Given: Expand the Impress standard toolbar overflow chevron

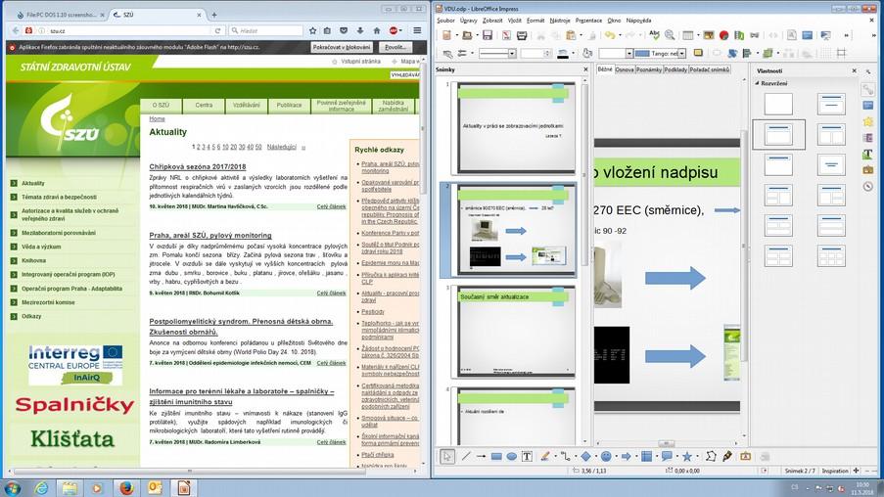Looking at the screenshot, I should tap(846, 35).
